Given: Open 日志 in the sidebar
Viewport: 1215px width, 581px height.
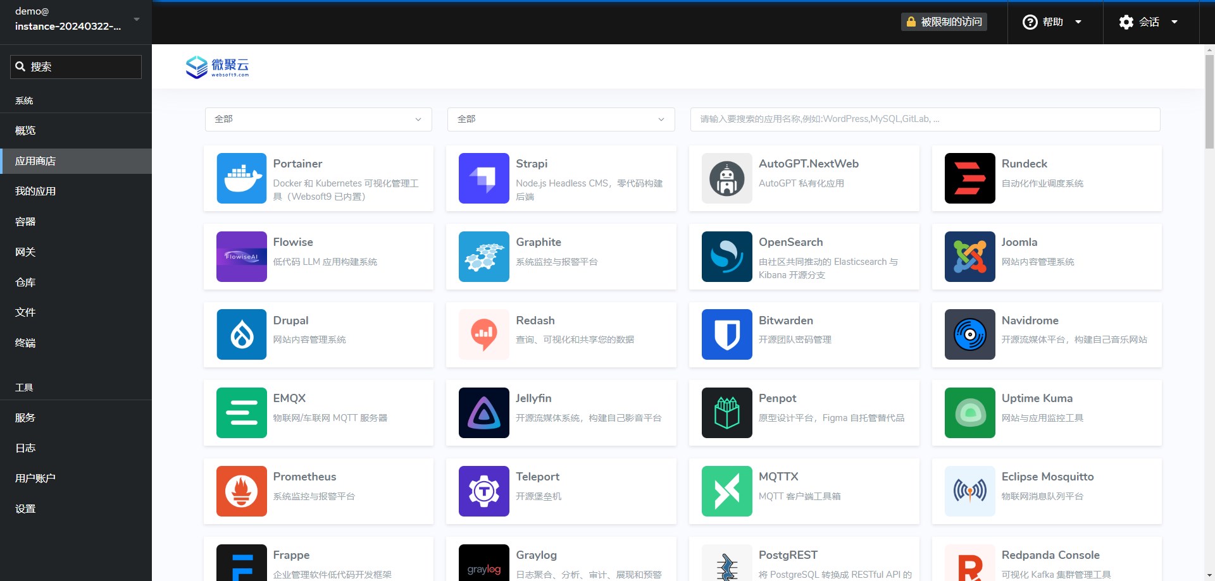Looking at the screenshot, I should [x=76, y=448].
